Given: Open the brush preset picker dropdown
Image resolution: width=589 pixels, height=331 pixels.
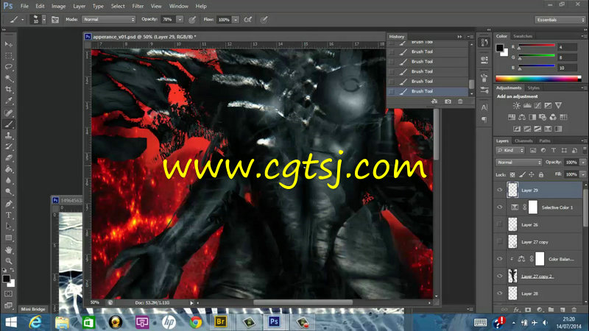Looking at the screenshot, I should pyautogui.click(x=44, y=20).
